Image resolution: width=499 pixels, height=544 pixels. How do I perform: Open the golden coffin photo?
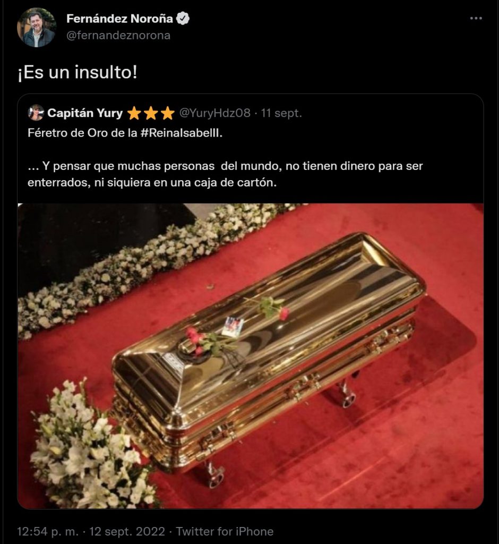click(x=251, y=355)
